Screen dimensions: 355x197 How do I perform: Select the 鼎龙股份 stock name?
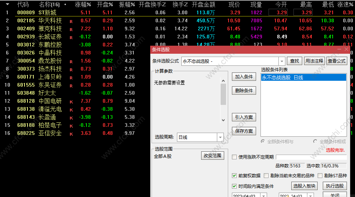tap(50, 61)
